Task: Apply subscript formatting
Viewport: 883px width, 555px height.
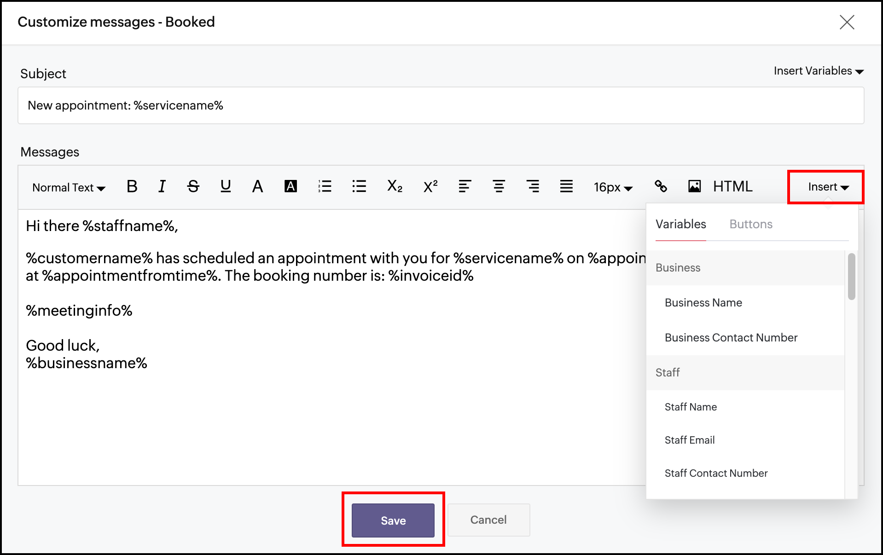Action: (395, 186)
